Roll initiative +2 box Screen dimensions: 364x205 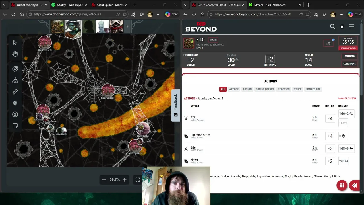click(270, 59)
